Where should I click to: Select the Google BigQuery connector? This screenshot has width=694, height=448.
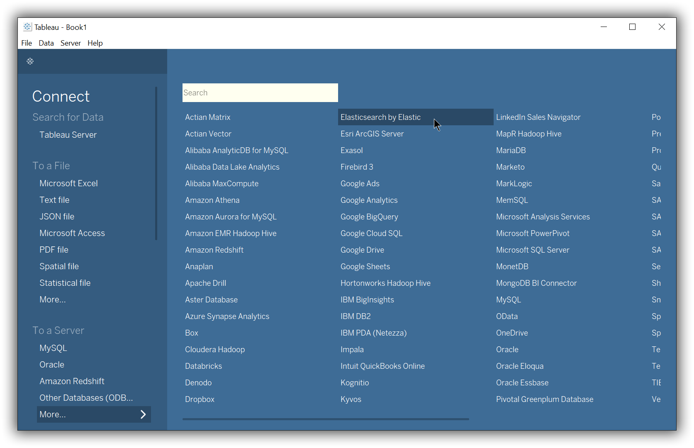click(x=369, y=217)
